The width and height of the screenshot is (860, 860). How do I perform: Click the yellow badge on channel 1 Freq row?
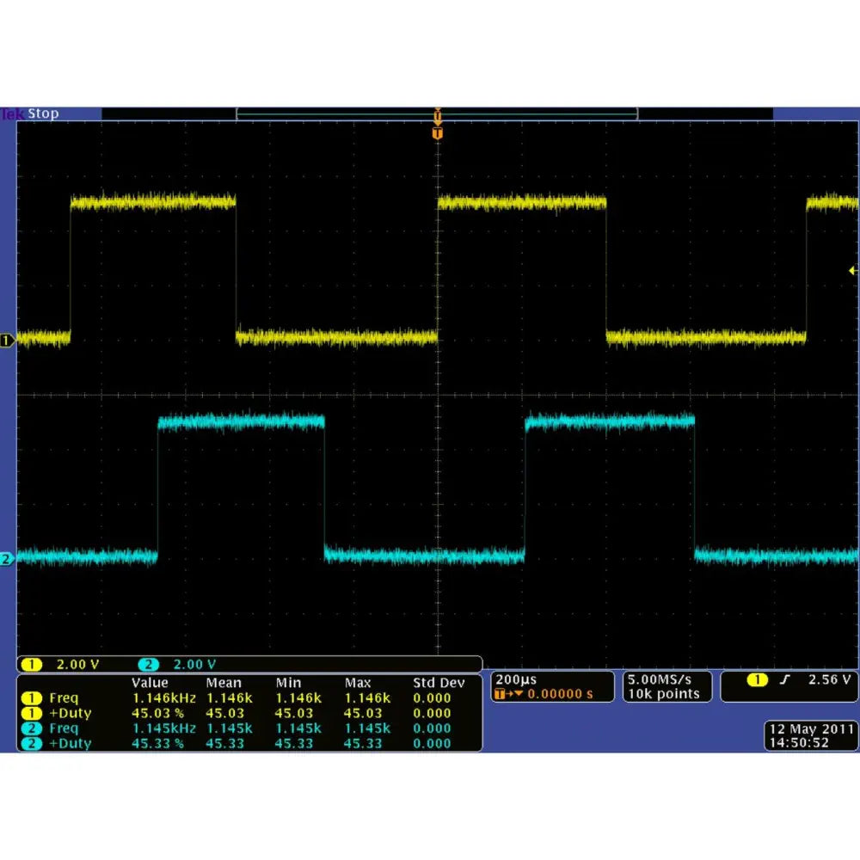[32, 697]
